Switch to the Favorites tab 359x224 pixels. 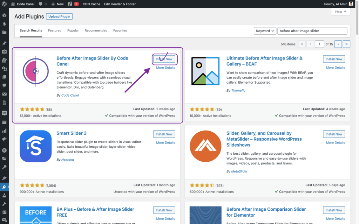click(x=120, y=30)
